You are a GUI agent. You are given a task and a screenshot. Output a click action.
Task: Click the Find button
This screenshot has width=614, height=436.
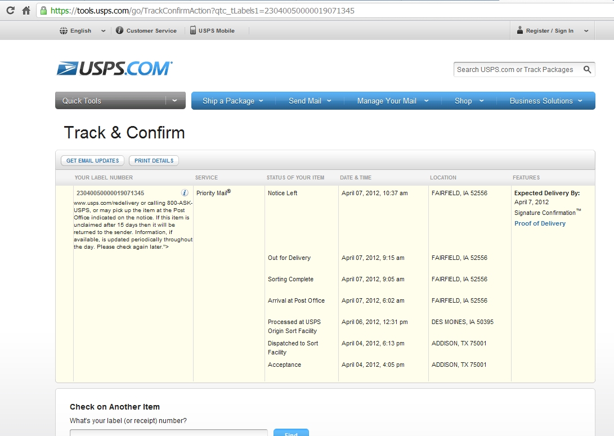pyautogui.click(x=291, y=433)
